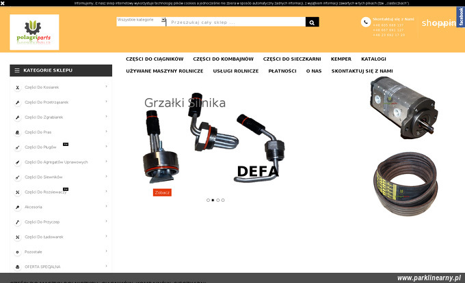This screenshot has height=283, width=465.
Task: Select fourth carousel slide dot
Action: click(223, 200)
